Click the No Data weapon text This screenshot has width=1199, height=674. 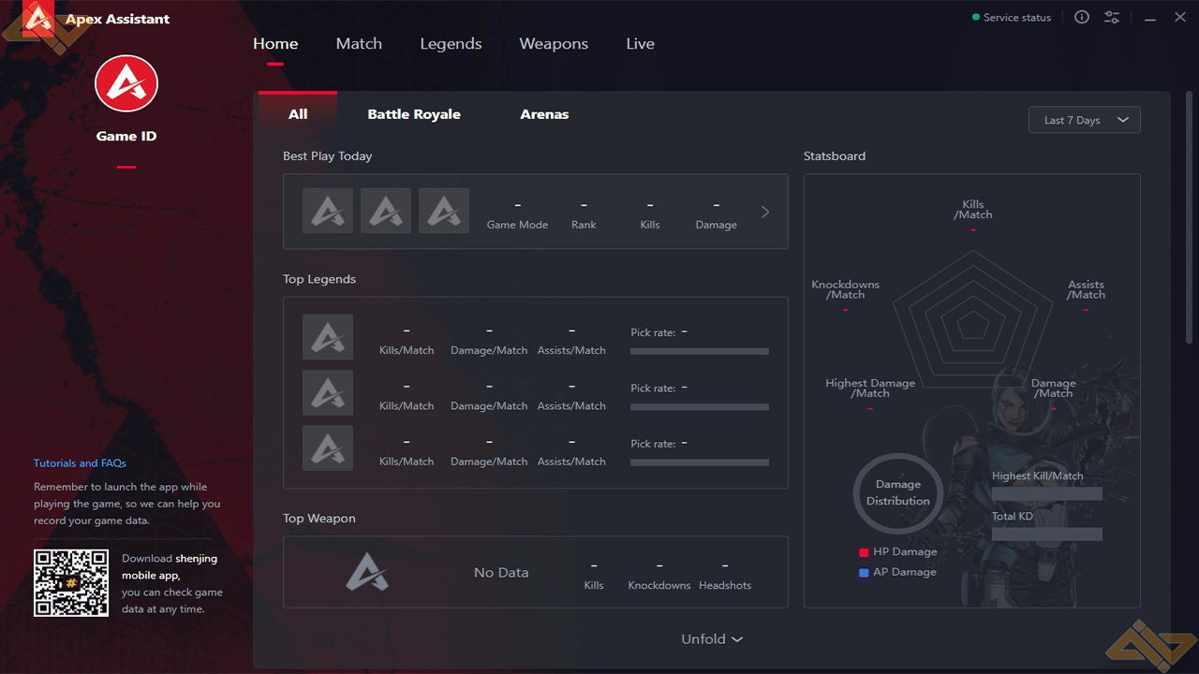501,573
